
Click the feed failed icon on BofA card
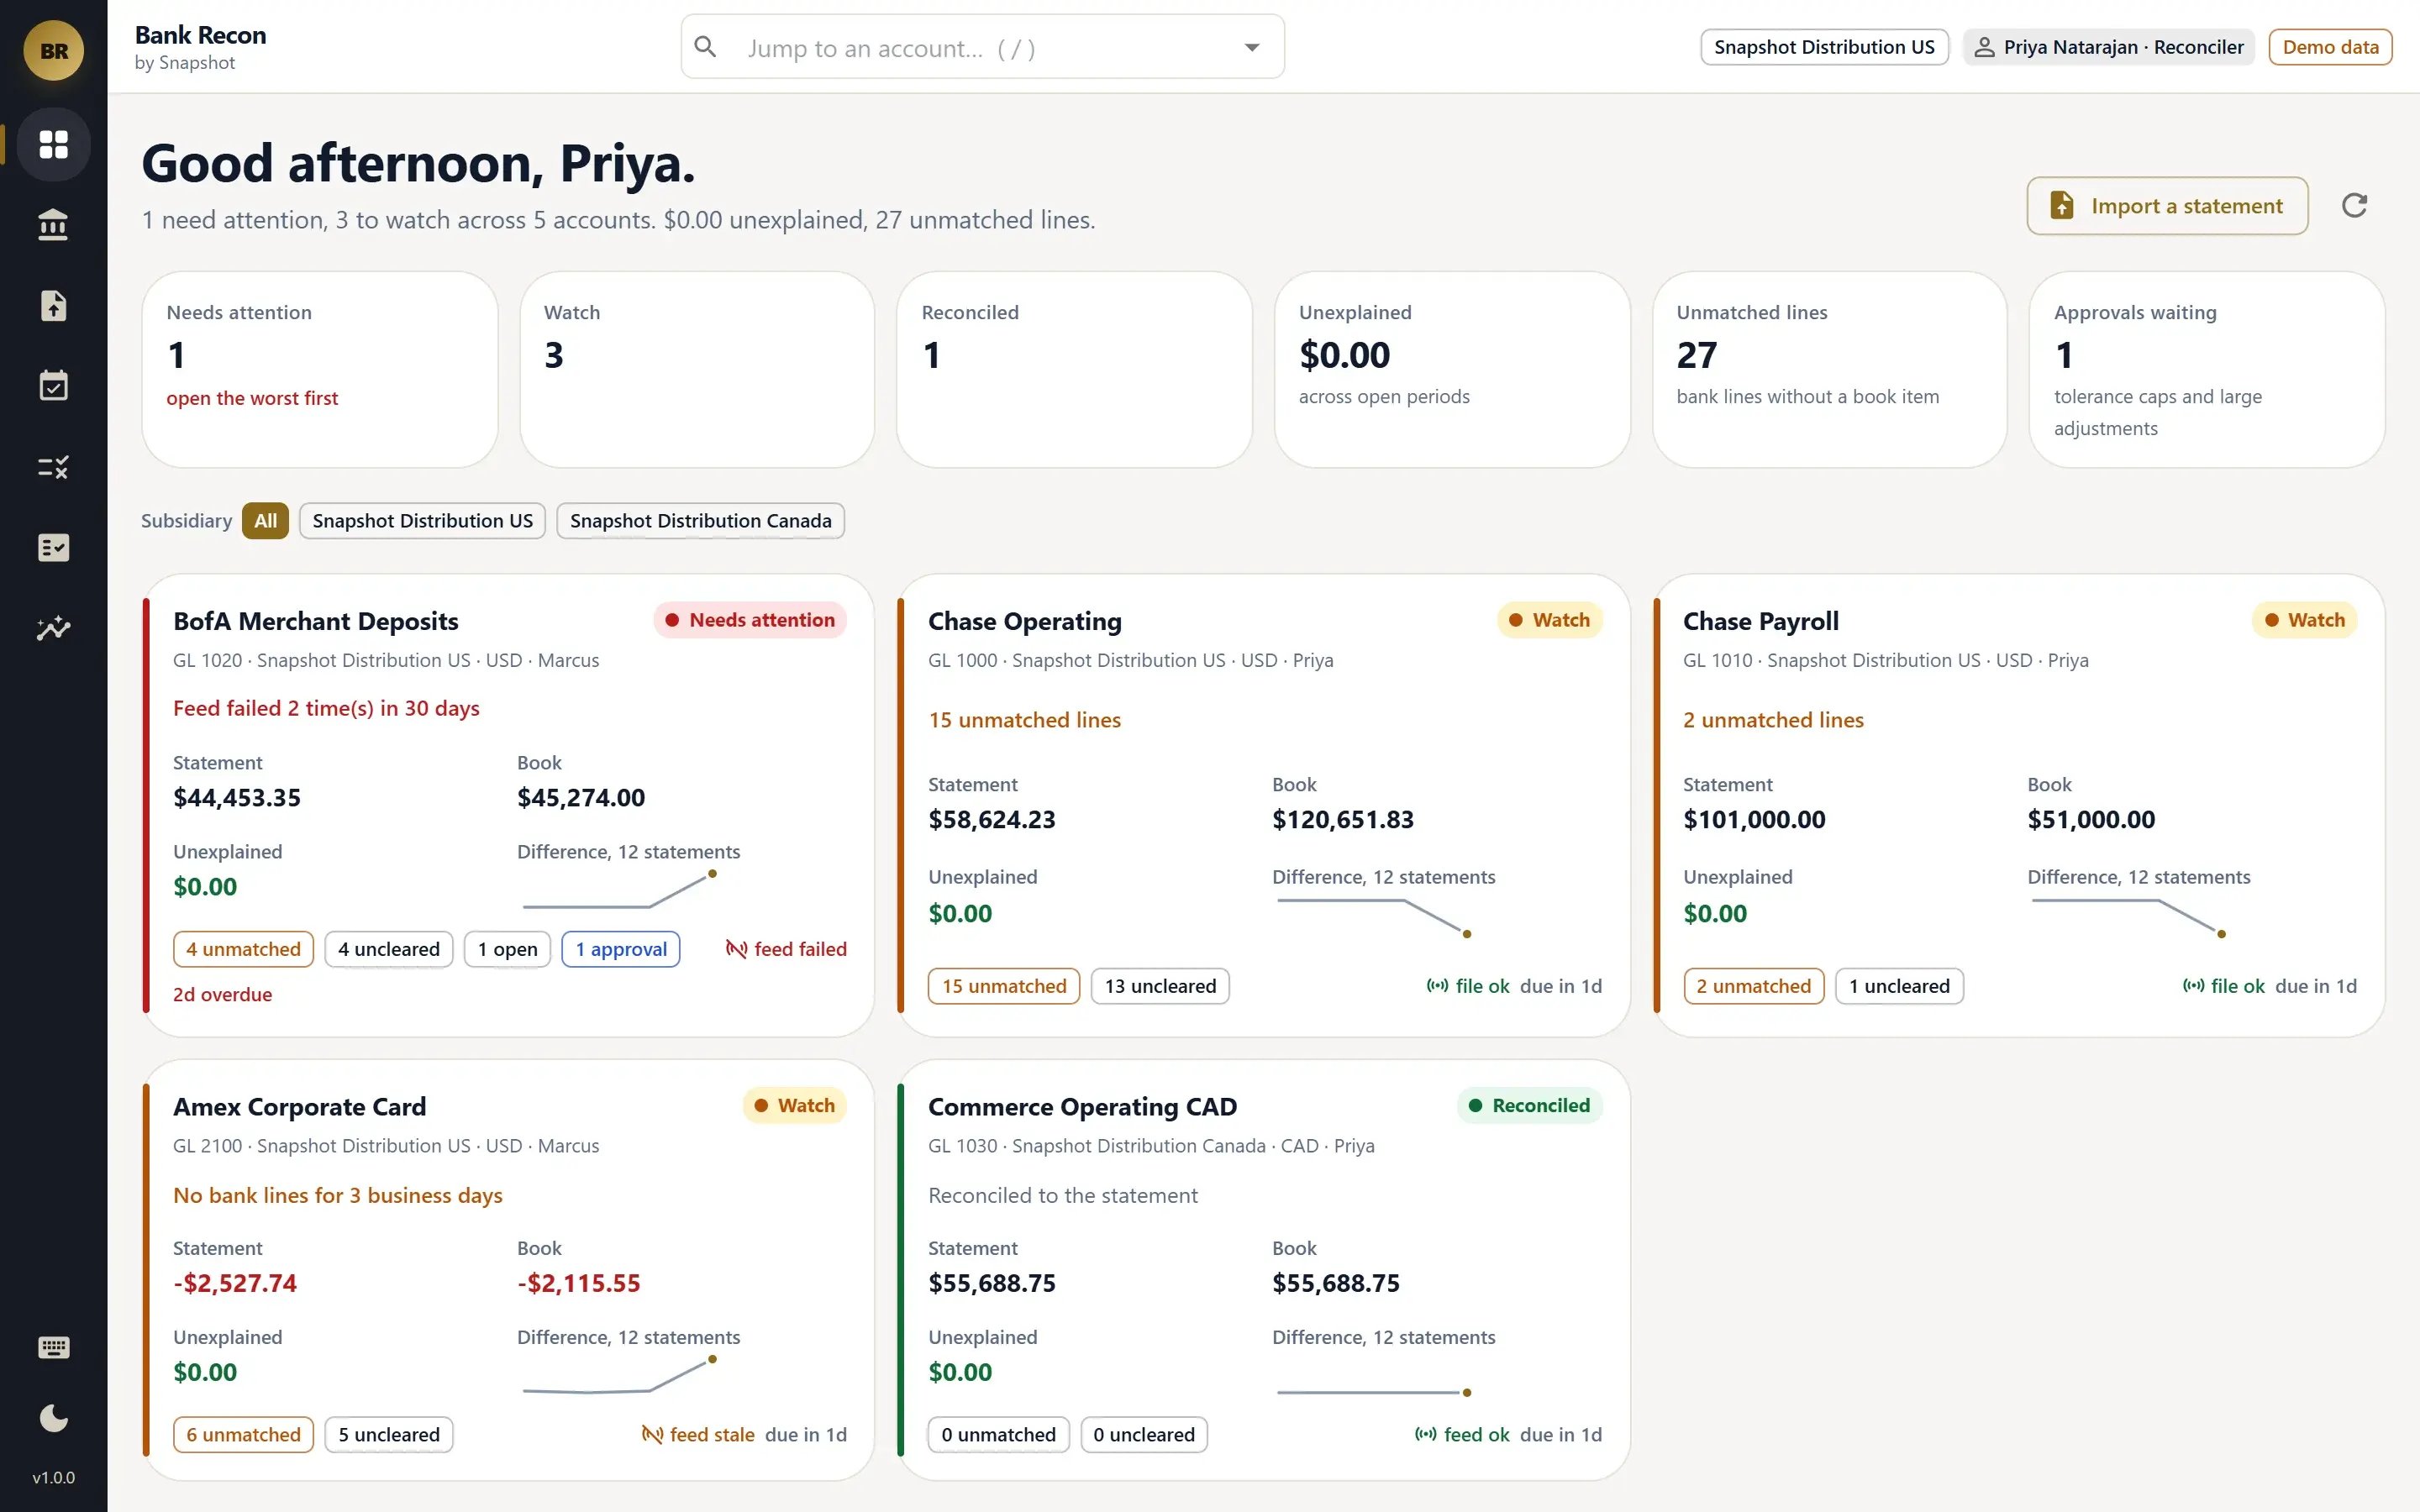(x=736, y=949)
